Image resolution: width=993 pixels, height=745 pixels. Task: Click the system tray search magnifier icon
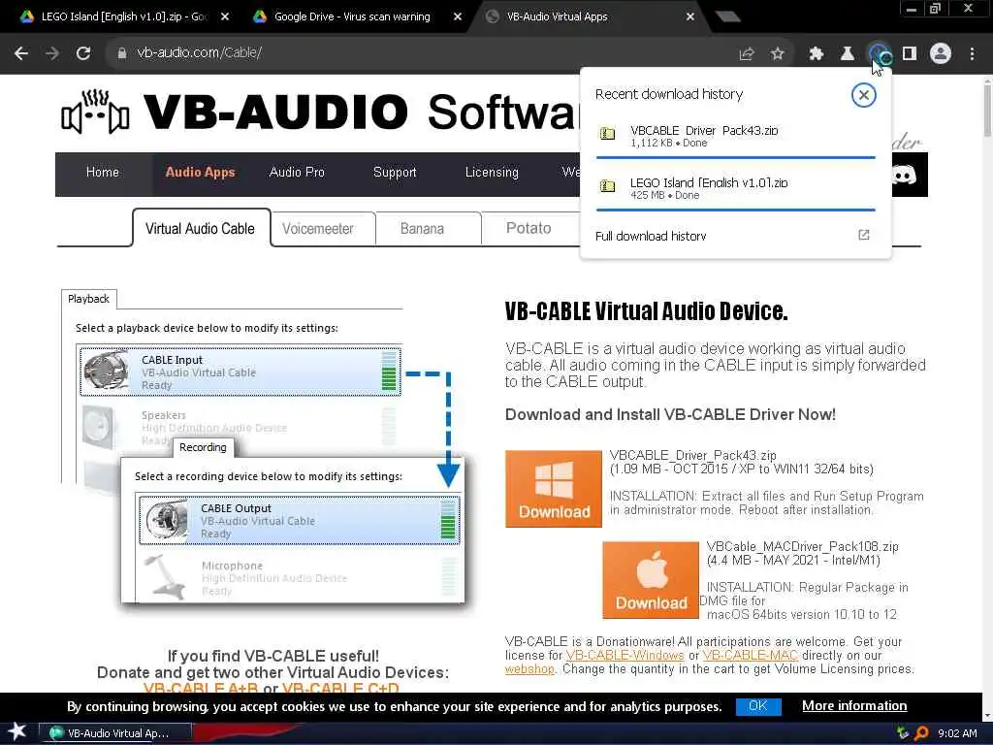[921, 733]
